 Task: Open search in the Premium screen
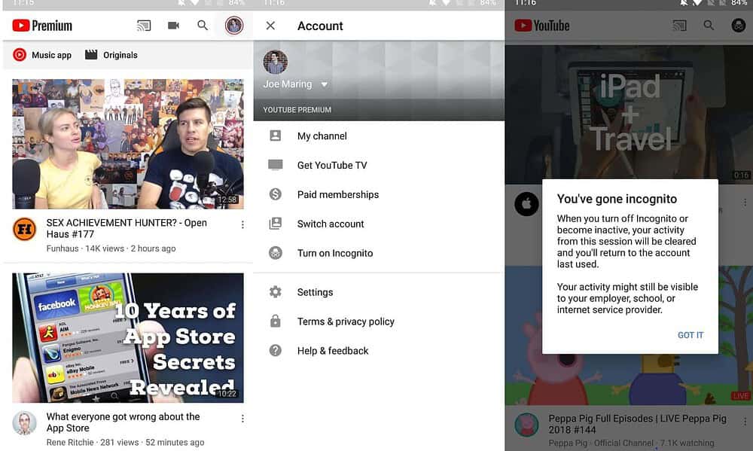[203, 26]
